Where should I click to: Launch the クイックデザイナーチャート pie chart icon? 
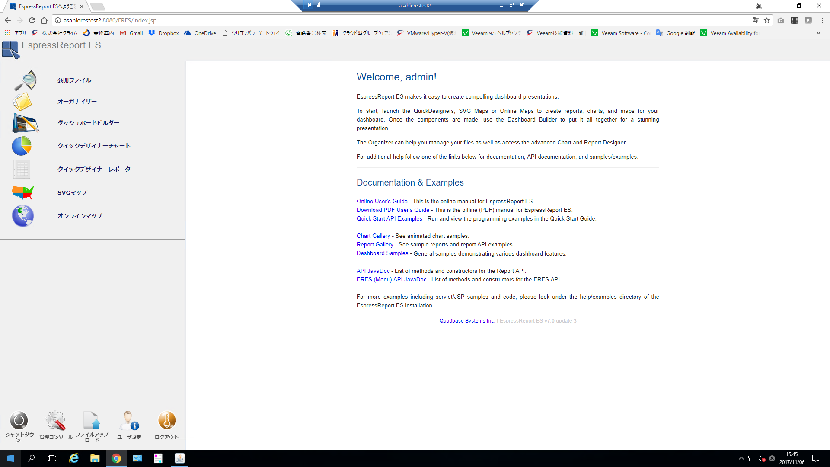click(x=22, y=146)
